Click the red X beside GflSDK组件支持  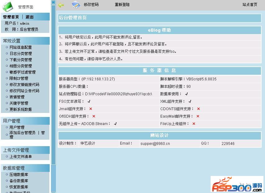point(94,116)
